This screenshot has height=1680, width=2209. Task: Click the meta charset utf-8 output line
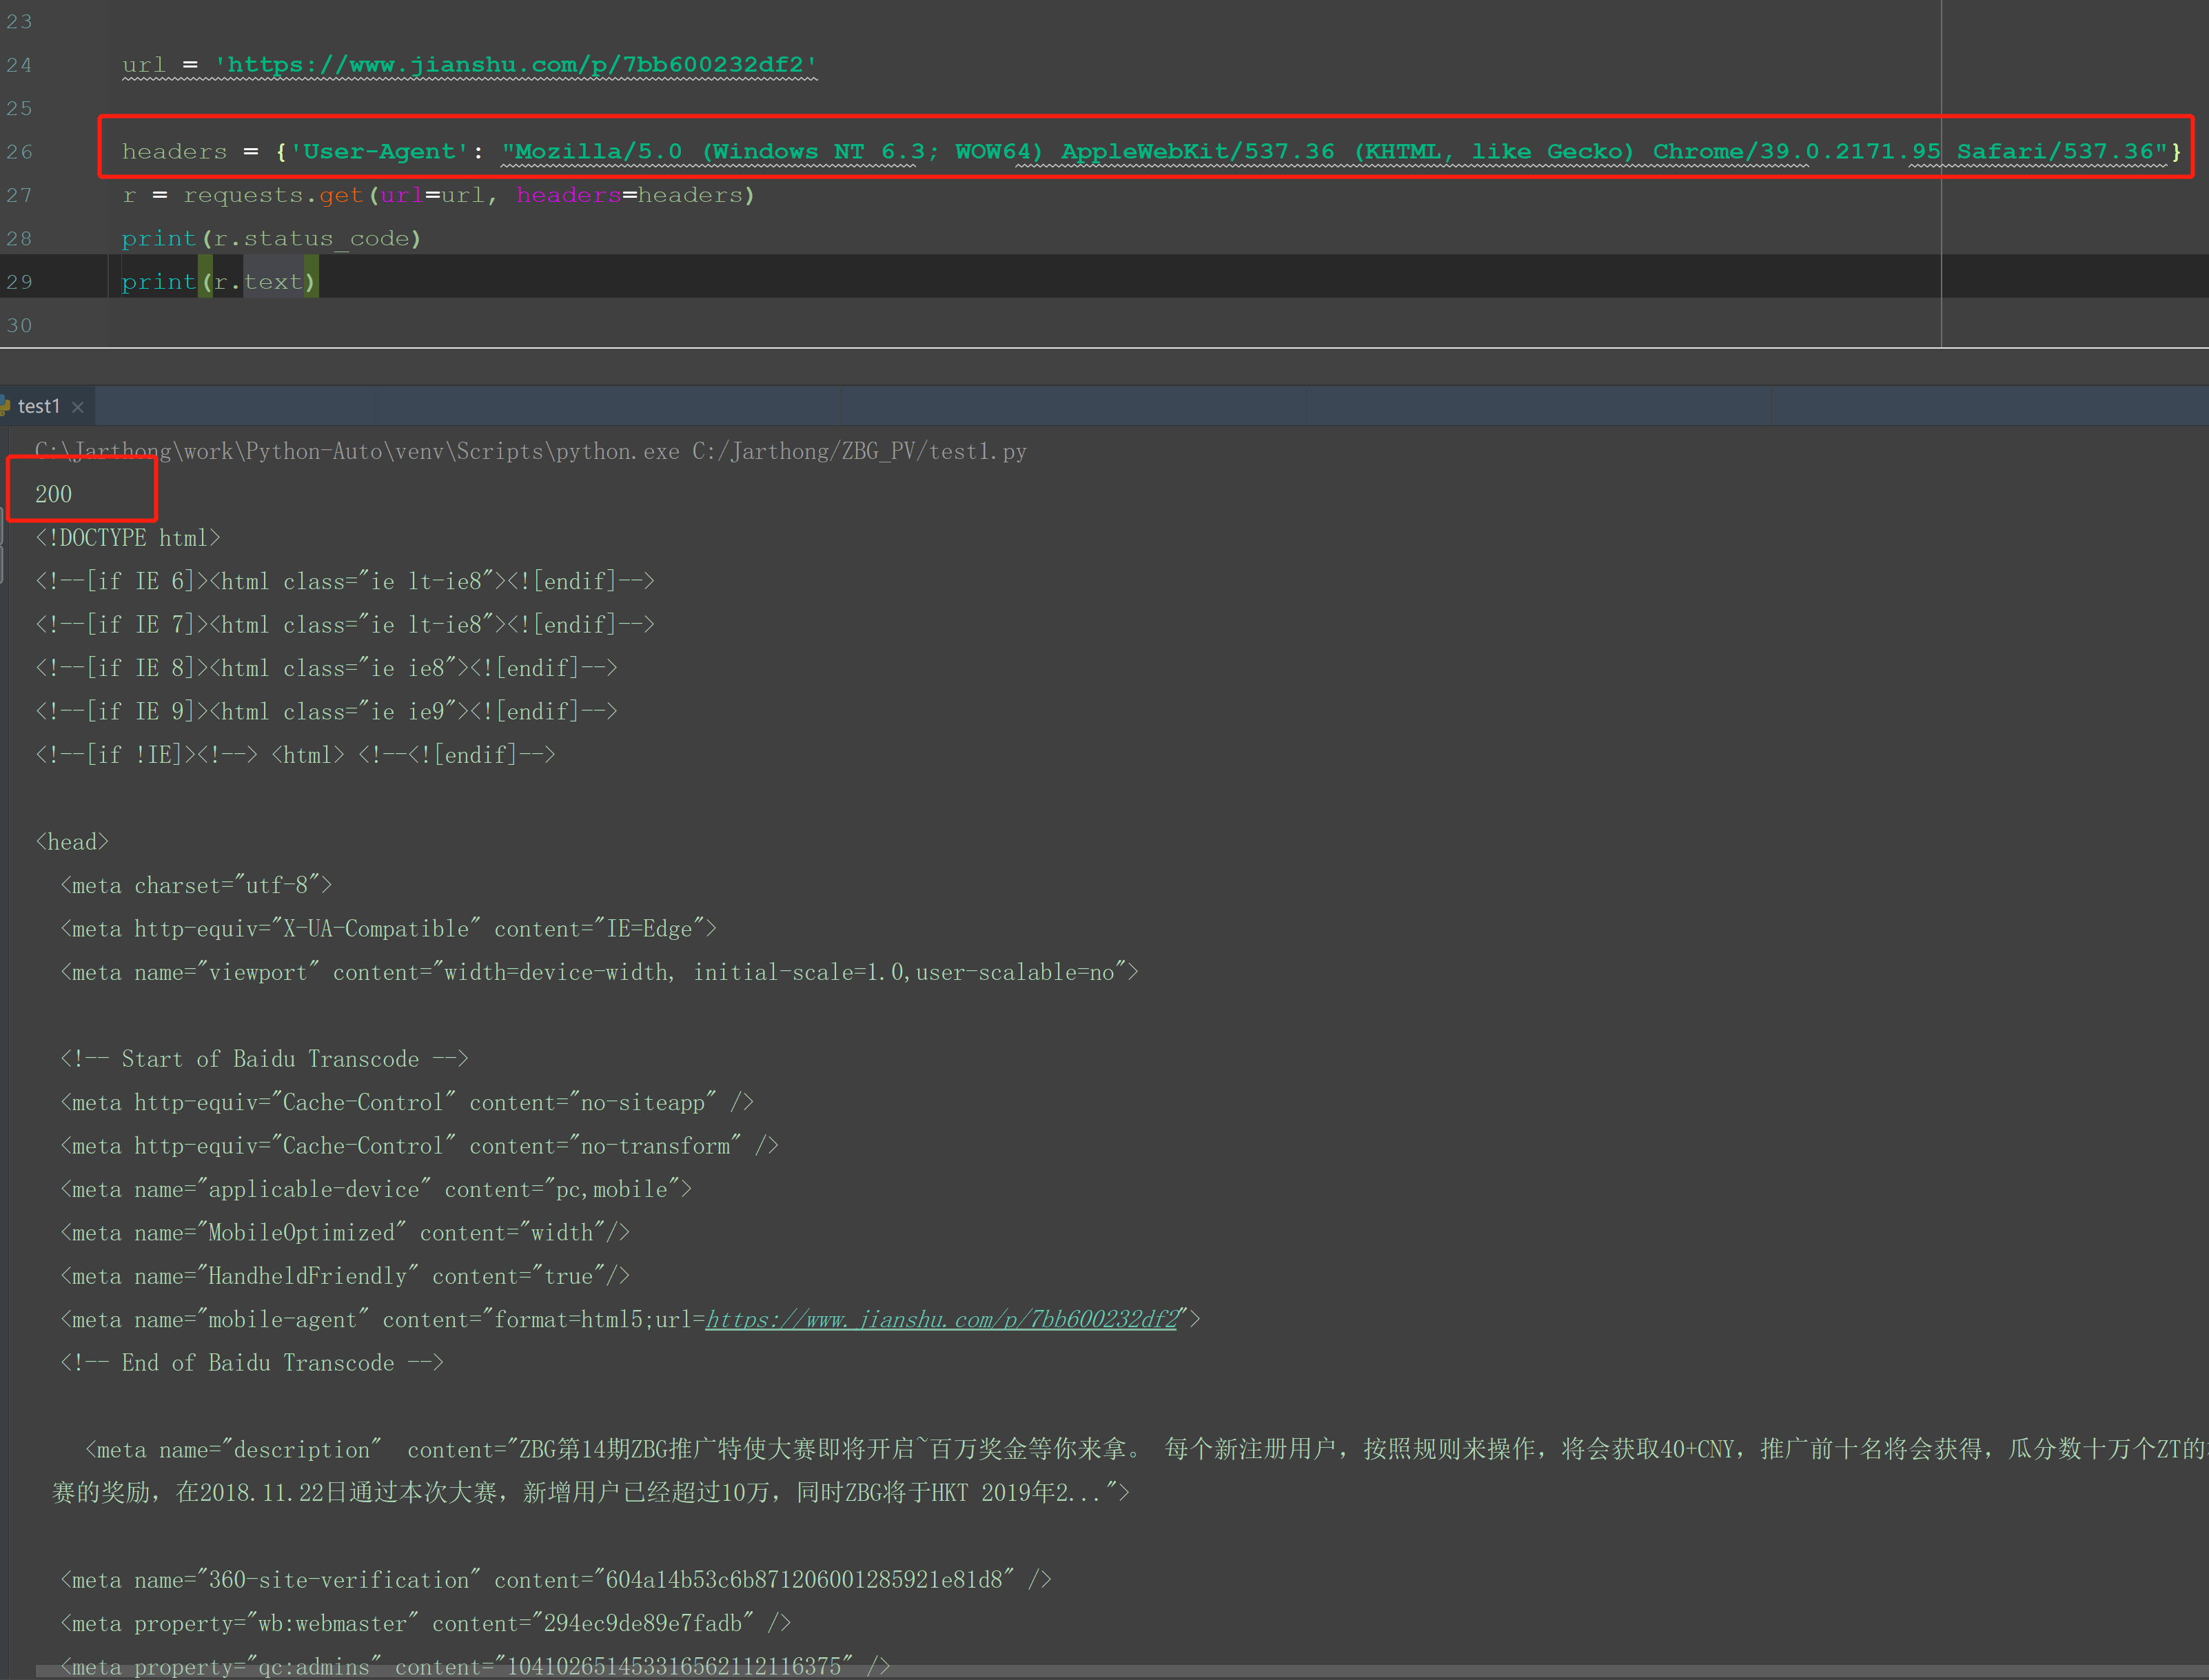pos(196,885)
